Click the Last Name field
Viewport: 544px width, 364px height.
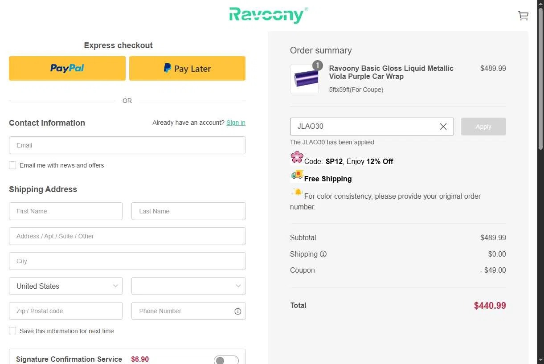point(188,211)
